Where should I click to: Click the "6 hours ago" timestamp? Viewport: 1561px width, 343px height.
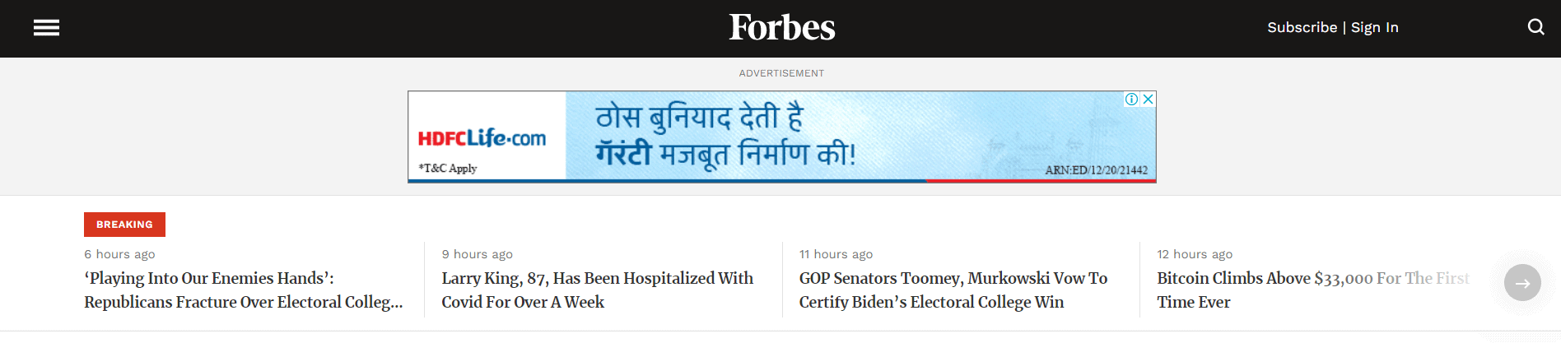[x=119, y=254]
